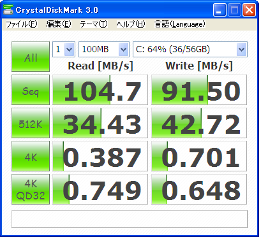The height and width of the screenshot is (237, 261).
Task: Open the テーマ(T) menu
Action: (x=94, y=24)
